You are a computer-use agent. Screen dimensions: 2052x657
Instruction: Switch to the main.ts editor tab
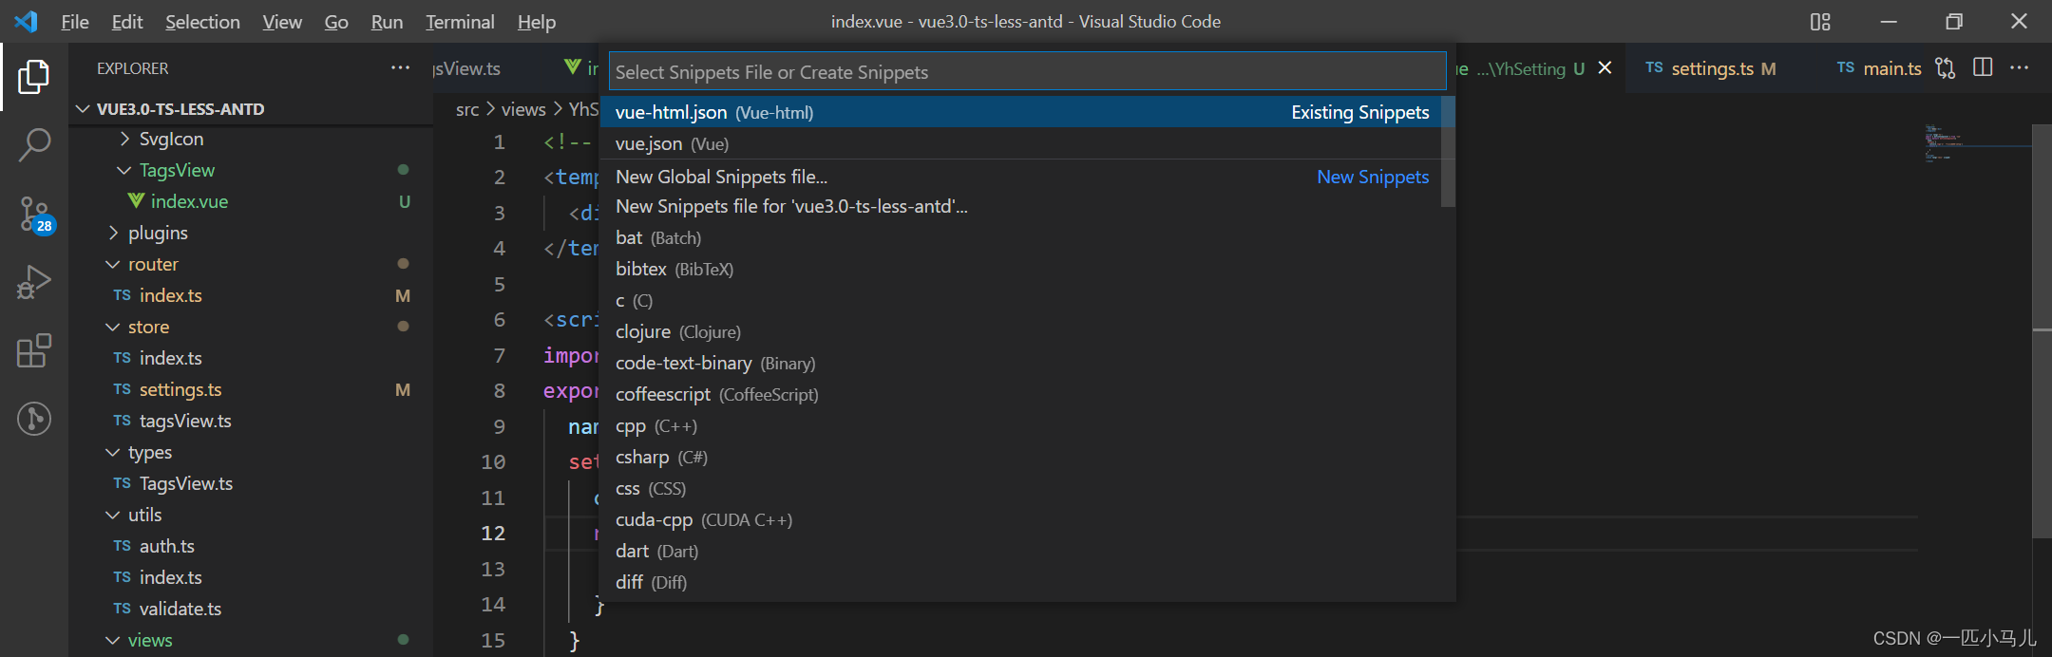1877,68
